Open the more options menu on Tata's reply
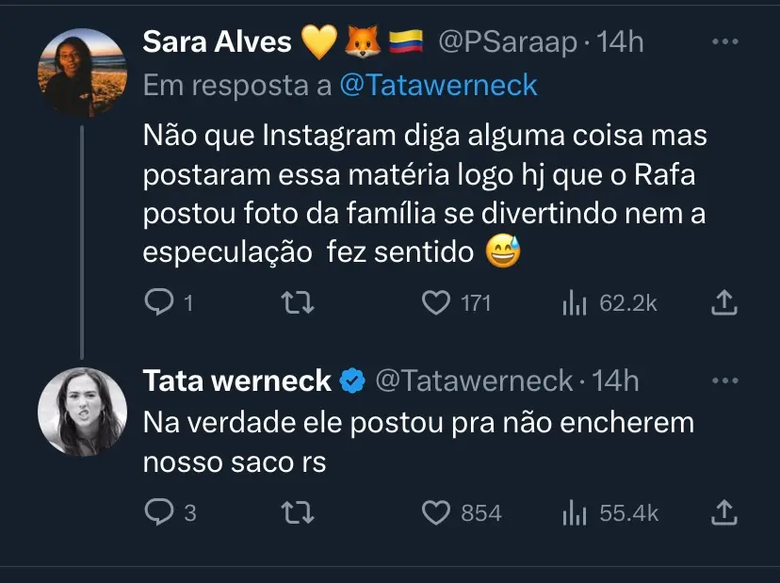 (x=725, y=381)
